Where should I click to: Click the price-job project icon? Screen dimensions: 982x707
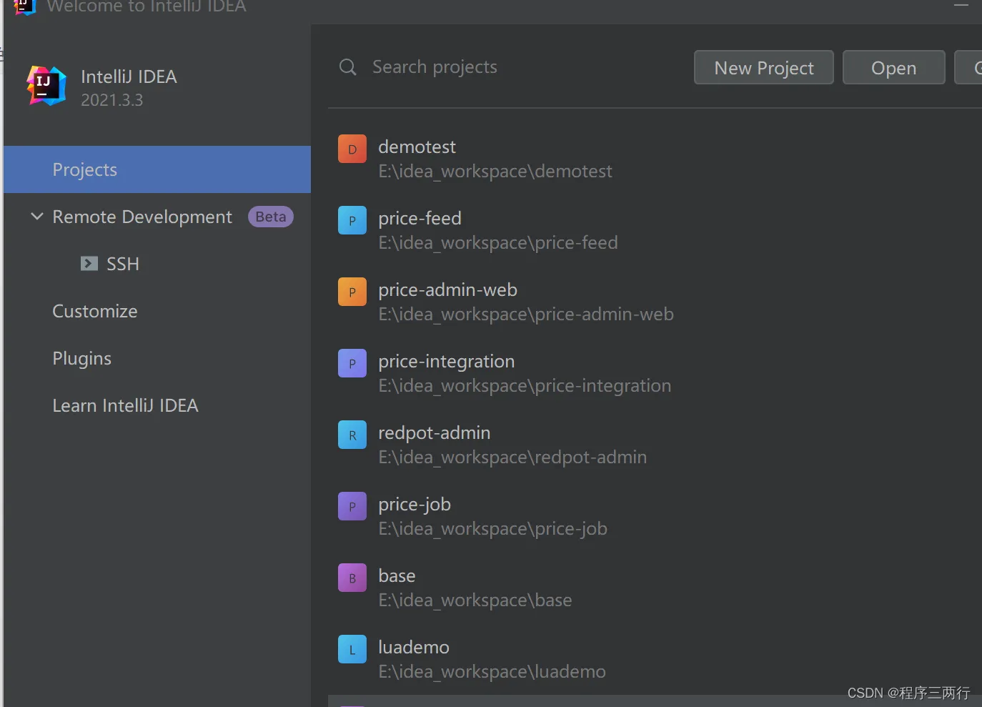[352, 506]
